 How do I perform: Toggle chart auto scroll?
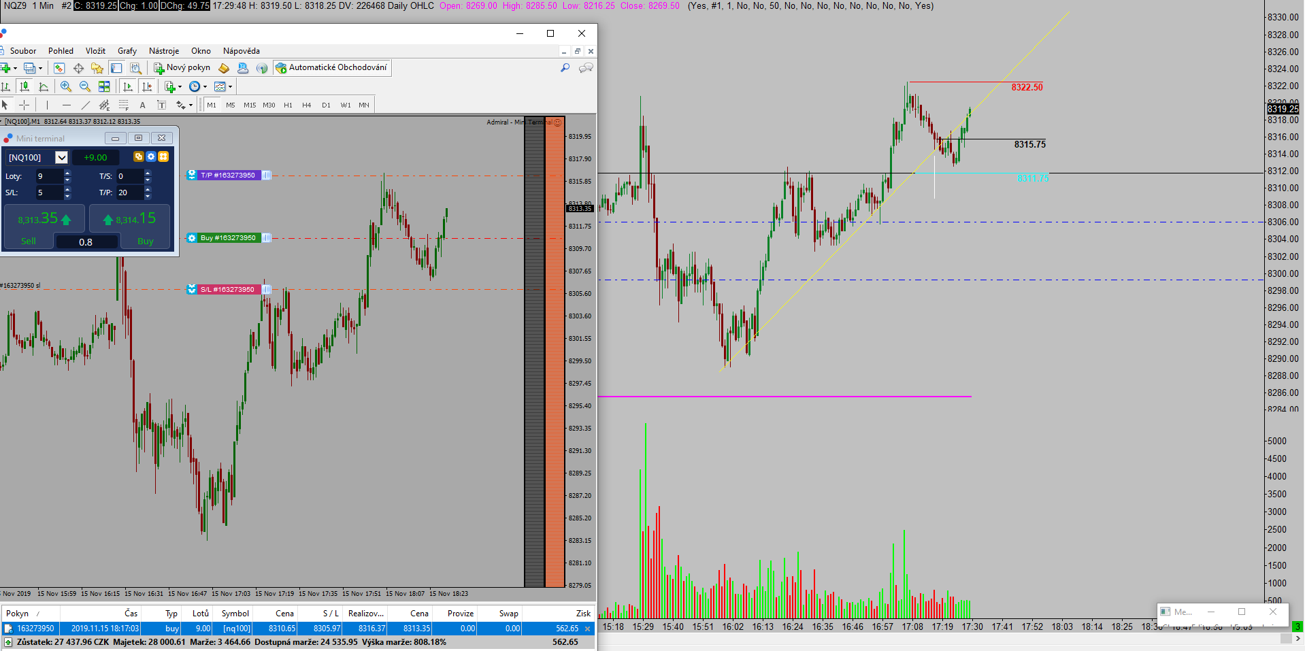click(x=128, y=86)
